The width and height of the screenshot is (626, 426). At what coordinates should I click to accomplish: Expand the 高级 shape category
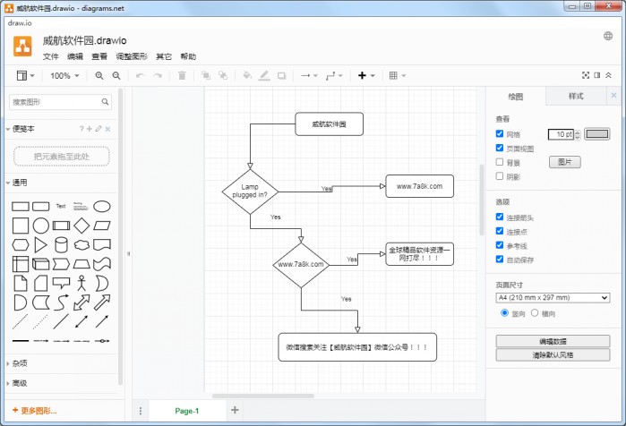[20, 383]
